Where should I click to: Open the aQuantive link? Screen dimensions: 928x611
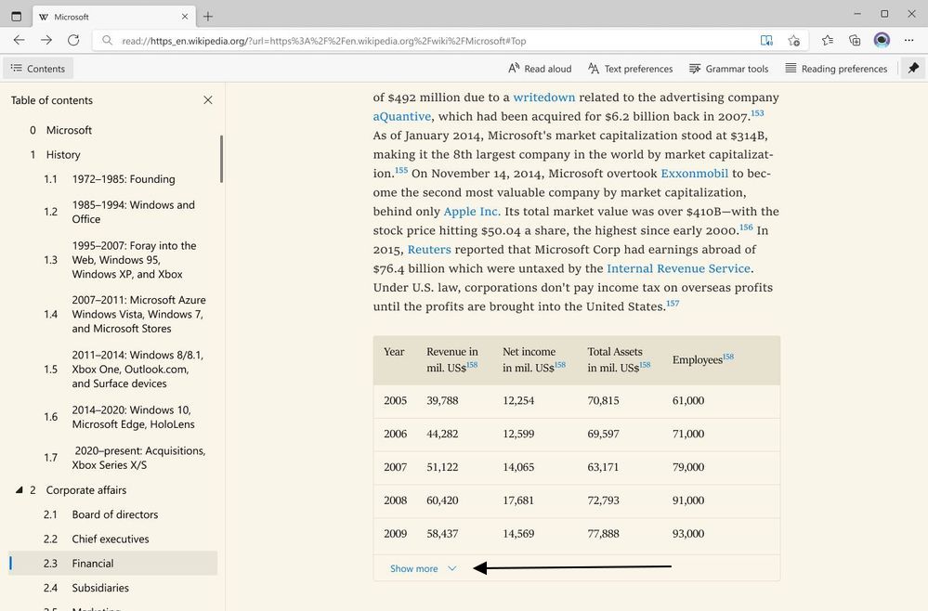coord(402,116)
